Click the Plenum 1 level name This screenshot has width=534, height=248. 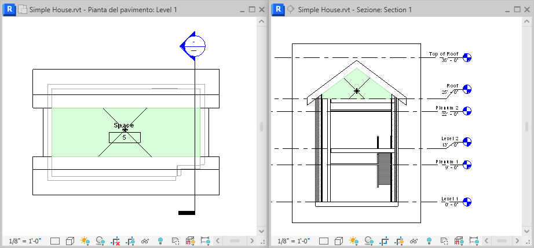click(447, 162)
